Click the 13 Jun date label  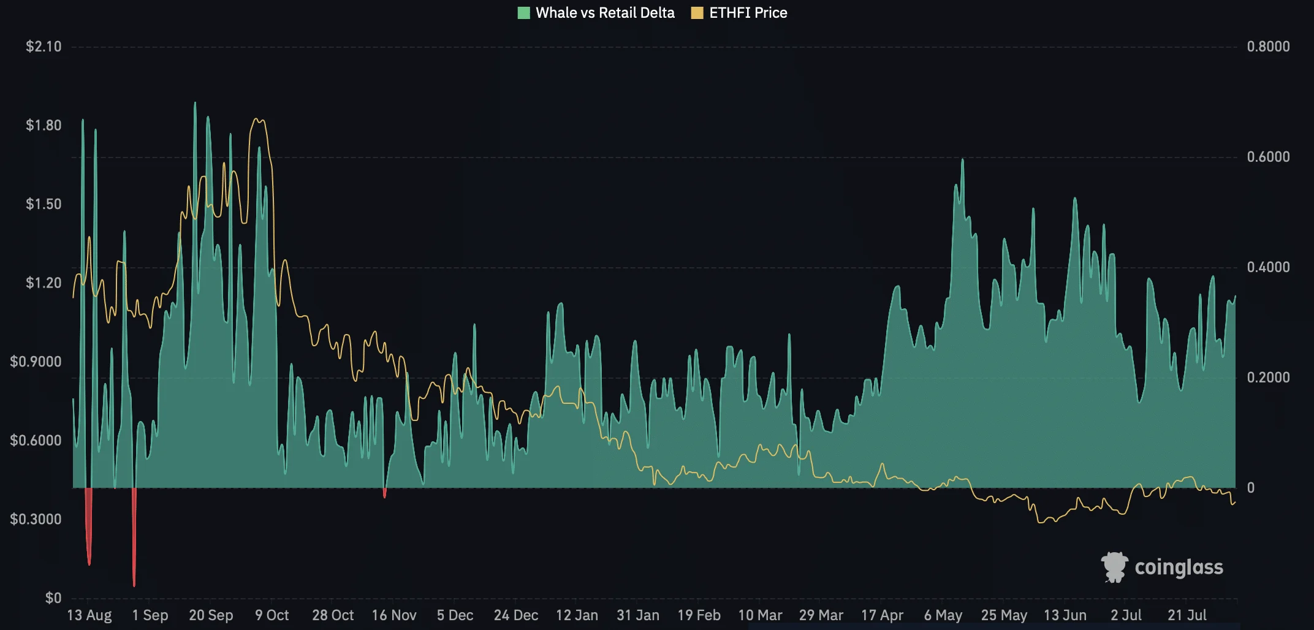1065,615
